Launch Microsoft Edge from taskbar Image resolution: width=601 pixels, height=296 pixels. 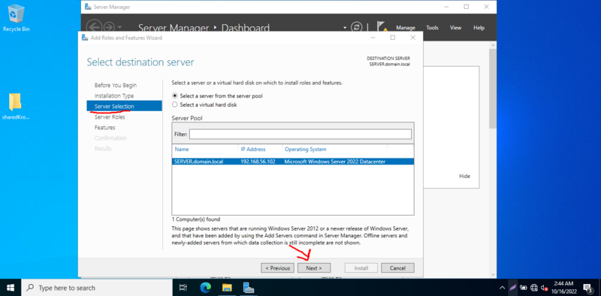(x=206, y=288)
